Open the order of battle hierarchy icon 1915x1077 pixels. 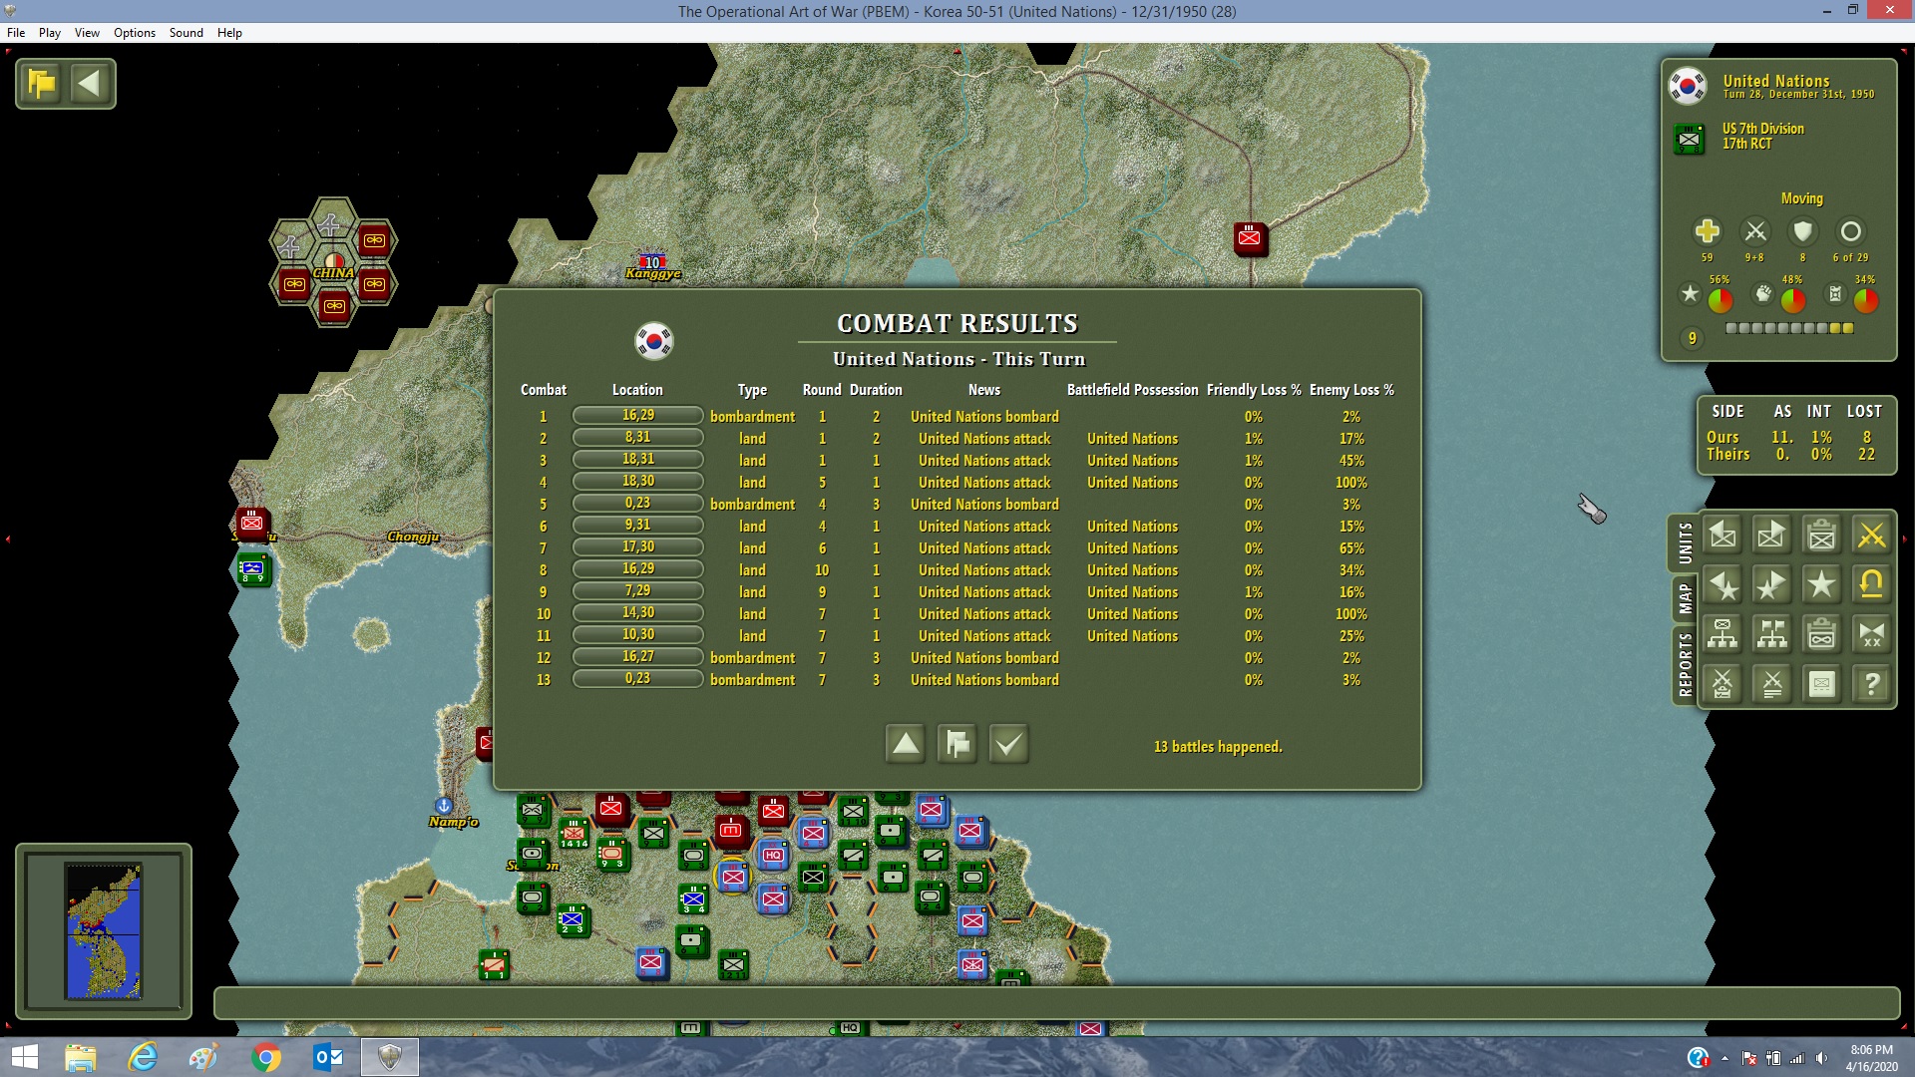1723,634
